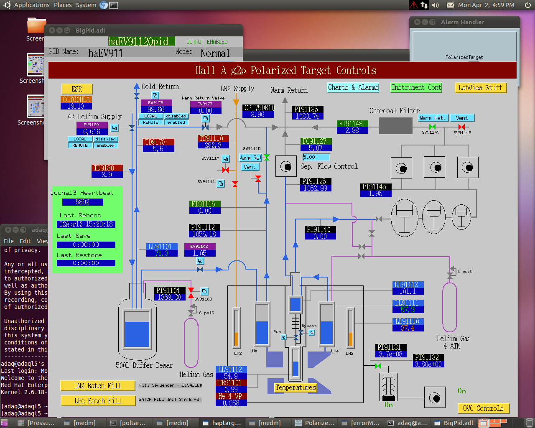The image size is (535, 428).
Task: Set EV9178 to REMOTE mode
Action: click(x=150, y=122)
